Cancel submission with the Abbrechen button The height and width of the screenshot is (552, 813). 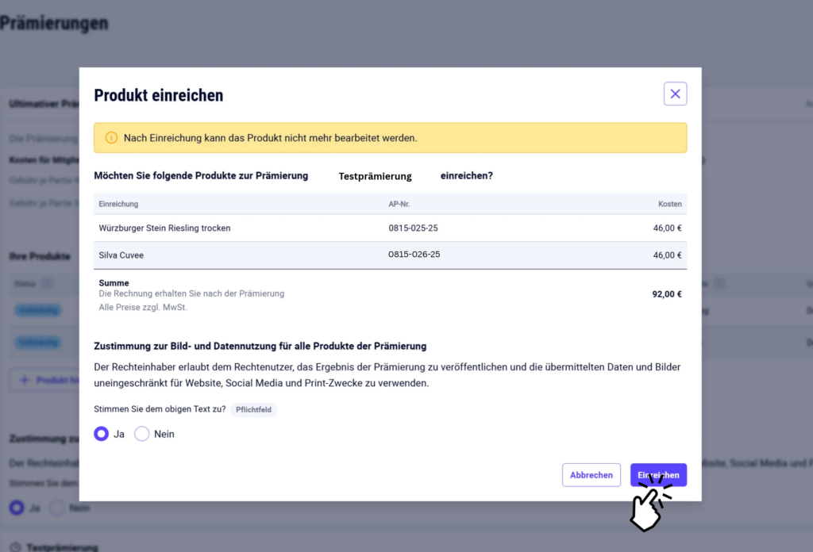(591, 475)
